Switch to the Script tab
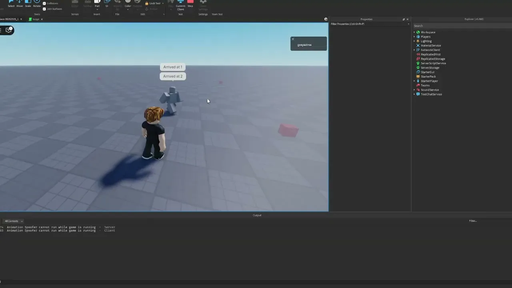The image size is (512, 288). (x=36, y=19)
